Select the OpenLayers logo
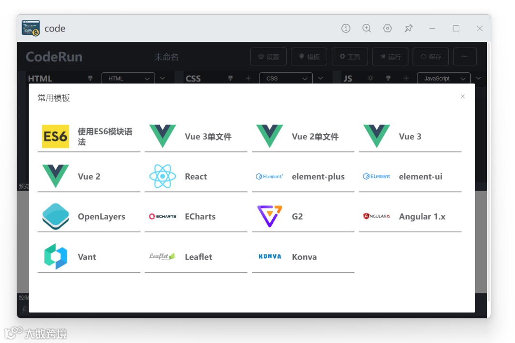The height and width of the screenshot is (343, 515). [x=55, y=216]
